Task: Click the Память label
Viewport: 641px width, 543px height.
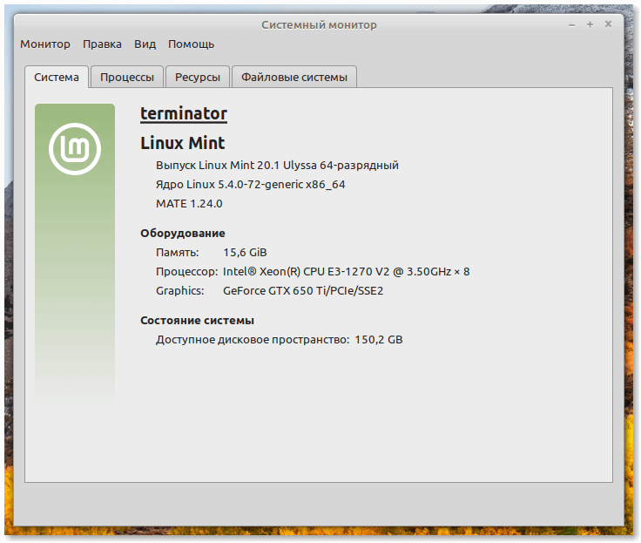Action: pyautogui.click(x=177, y=253)
